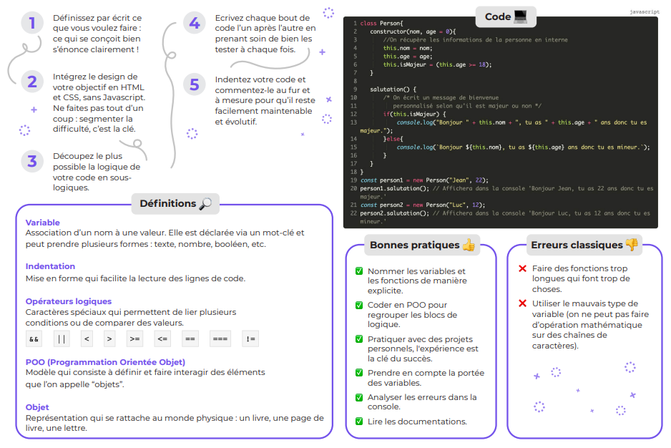Click the thumbs-down icon on Erreurs classiques
This screenshot has height=448, width=671.
pos(631,245)
